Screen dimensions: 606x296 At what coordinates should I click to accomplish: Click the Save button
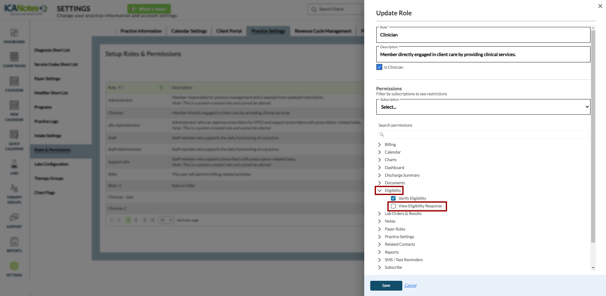pos(386,286)
